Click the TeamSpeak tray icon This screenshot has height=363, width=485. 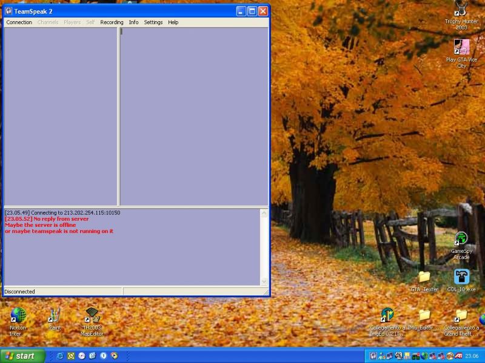point(373,356)
